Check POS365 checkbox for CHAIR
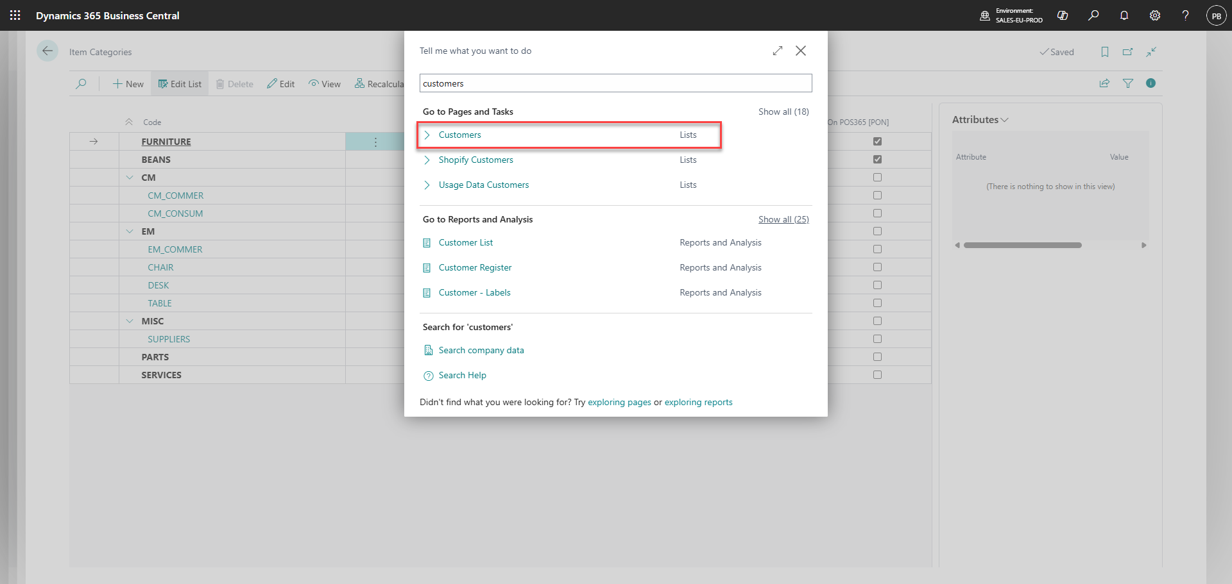 [877, 267]
